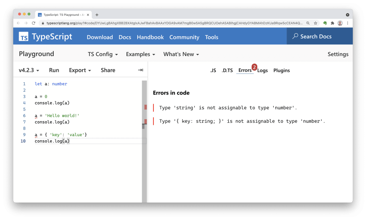Open the Community link
Screen dimensions: 366x220
click(184, 37)
